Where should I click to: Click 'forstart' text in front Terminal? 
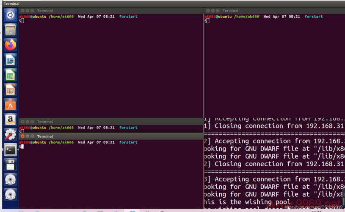coord(128,142)
